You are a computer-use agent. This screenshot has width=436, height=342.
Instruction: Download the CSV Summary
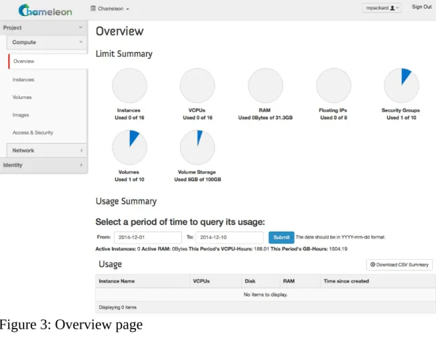coord(399,265)
